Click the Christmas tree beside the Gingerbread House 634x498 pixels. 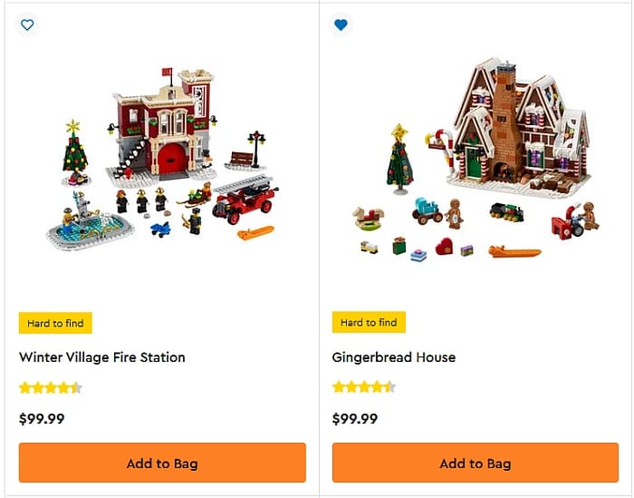pyautogui.click(x=399, y=160)
